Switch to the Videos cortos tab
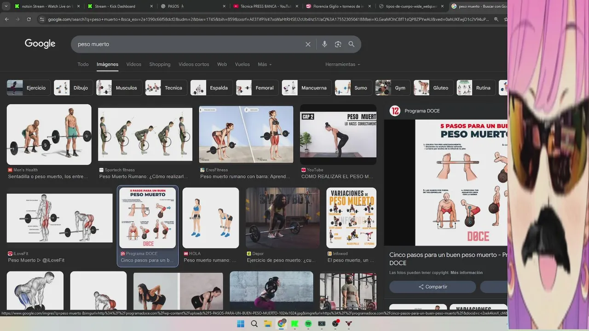Screen dimensions: 589x331 coord(194,64)
